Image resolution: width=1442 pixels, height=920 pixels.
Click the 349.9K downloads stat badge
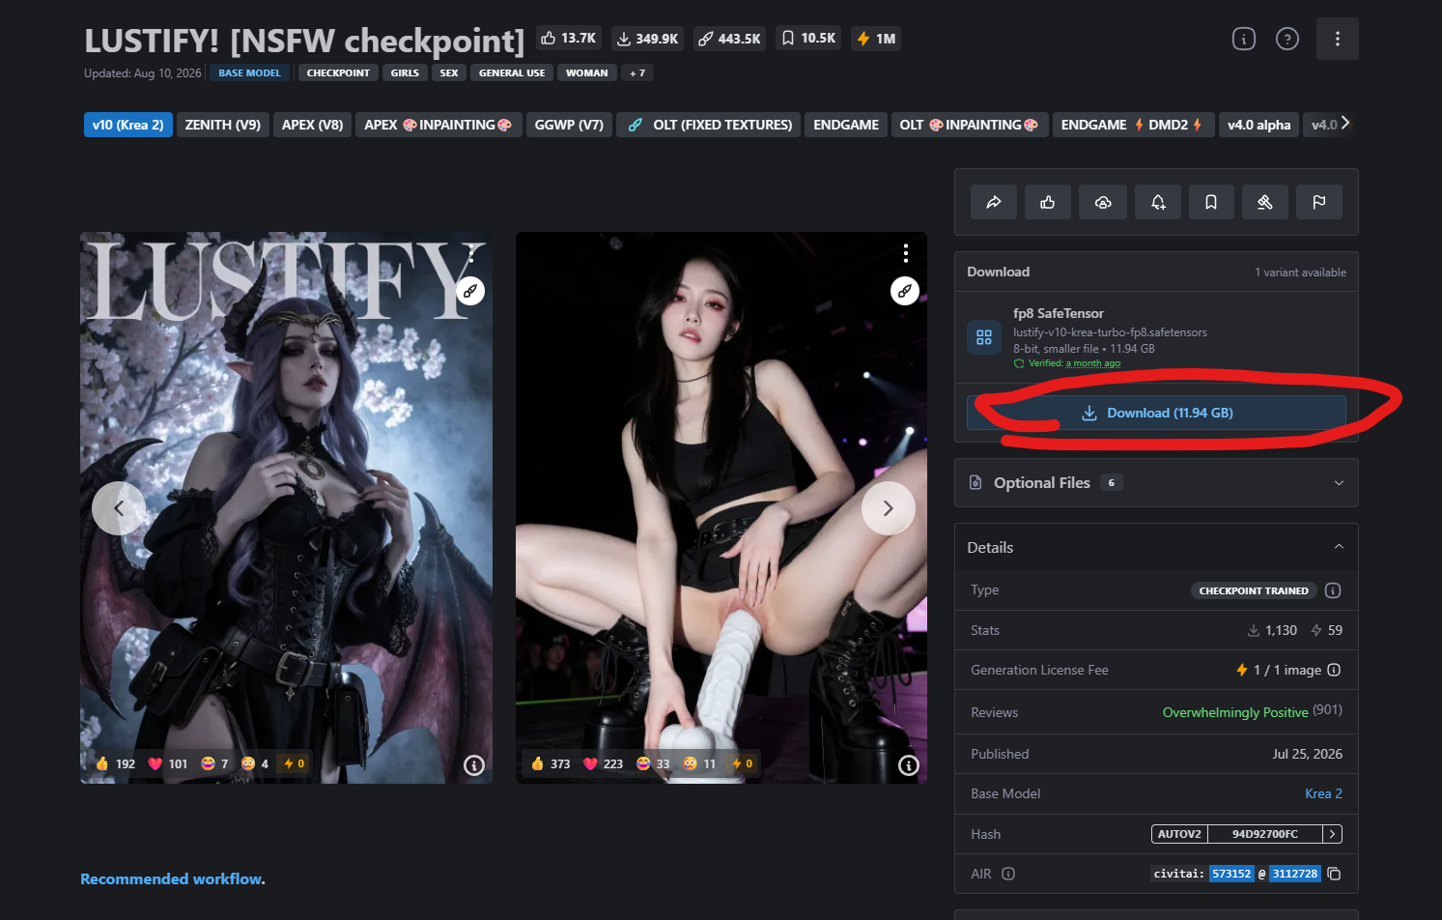[x=648, y=39]
